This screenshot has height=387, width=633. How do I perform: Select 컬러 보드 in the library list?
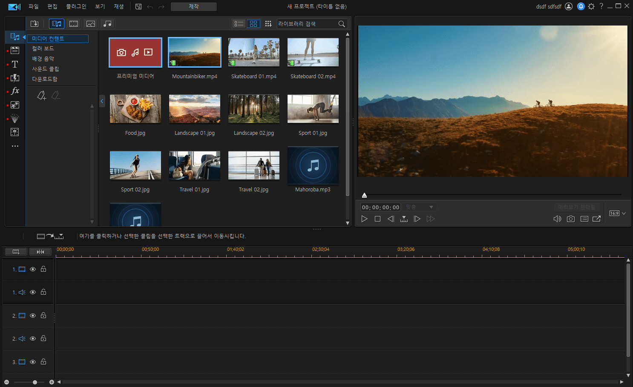pos(43,48)
